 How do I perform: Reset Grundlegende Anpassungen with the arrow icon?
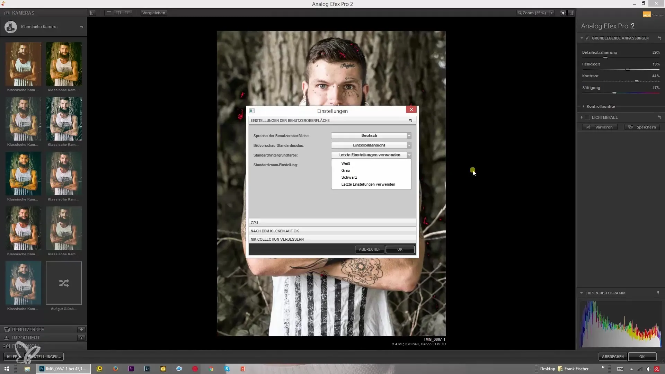click(x=659, y=38)
